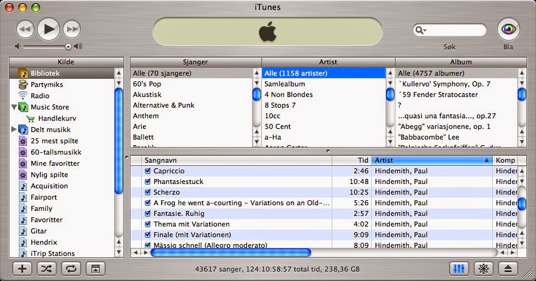The height and width of the screenshot is (281, 536).
Task: Click the Kilde list scrollbar thumb
Action: click(118, 141)
